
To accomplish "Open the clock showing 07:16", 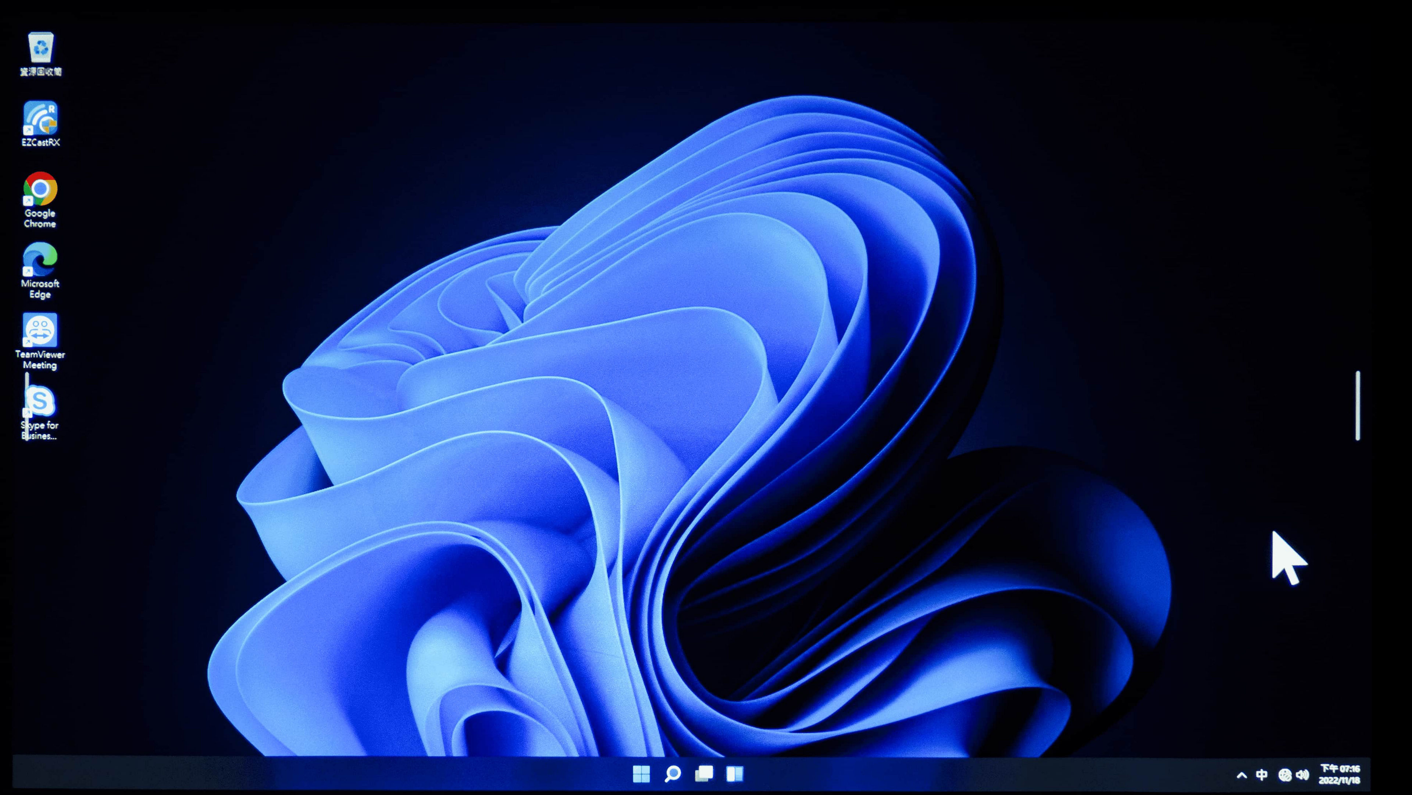I will click(1340, 768).
